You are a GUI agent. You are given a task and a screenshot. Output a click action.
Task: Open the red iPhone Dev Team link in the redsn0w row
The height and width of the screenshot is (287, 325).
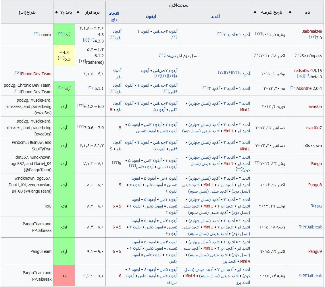[x=36, y=74]
